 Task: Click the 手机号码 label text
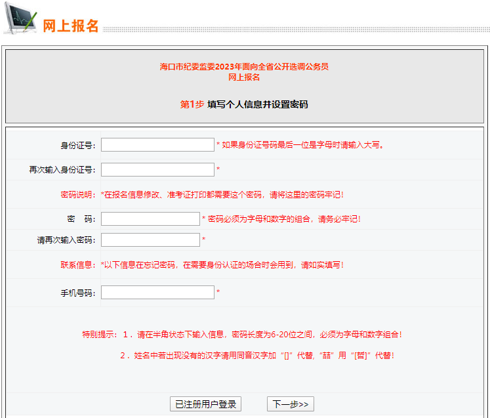(77, 293)
